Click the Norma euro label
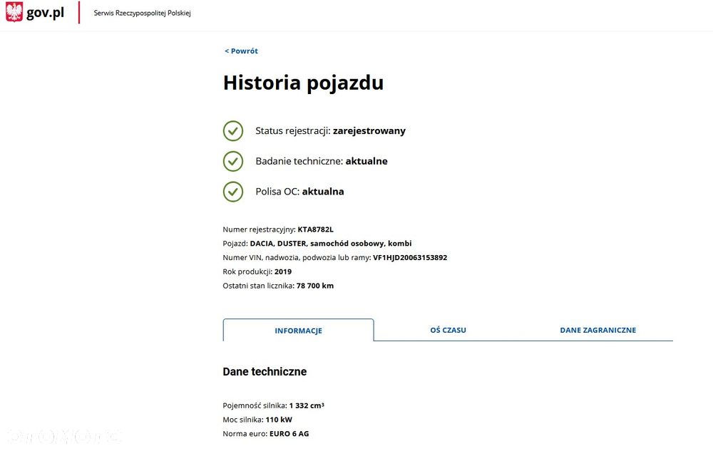 (x=245, y=434)
